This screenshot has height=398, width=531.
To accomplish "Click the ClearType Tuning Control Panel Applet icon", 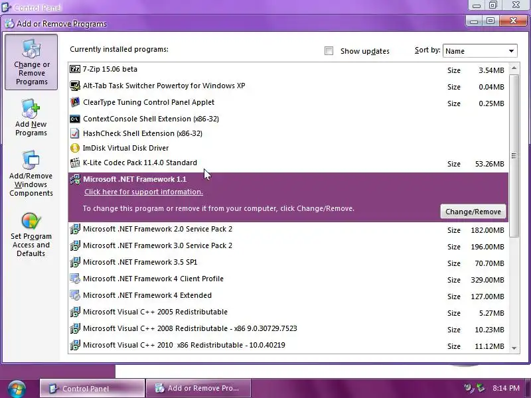I will (75, 102).
